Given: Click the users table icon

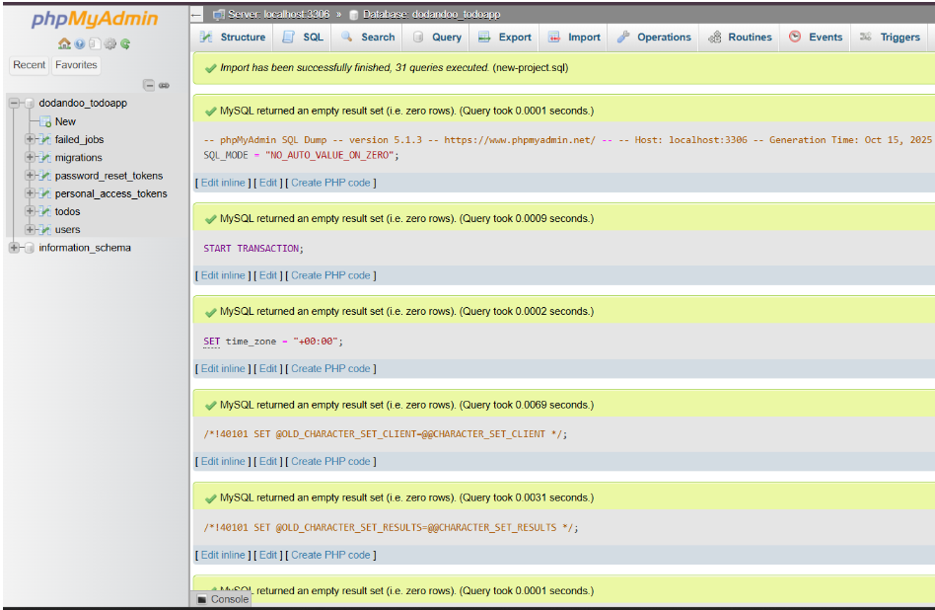Looking at the screenshot, I should (x=44, y=230).
